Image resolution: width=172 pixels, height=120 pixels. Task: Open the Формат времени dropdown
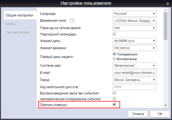pos(134,48)
